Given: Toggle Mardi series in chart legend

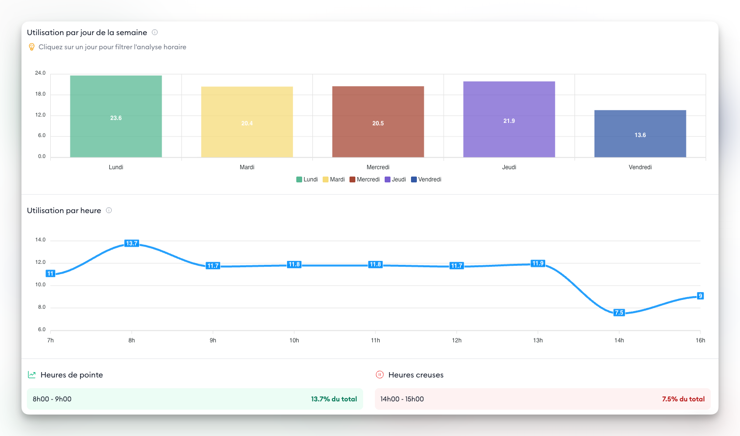Looking at the screenshot, I should click(334, 179).
